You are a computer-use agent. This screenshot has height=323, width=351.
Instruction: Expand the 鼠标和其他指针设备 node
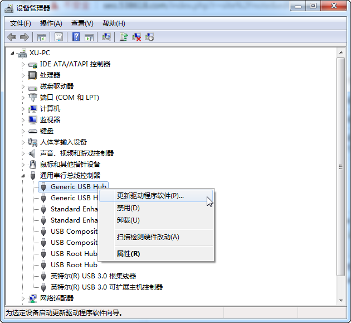(23, 165)
